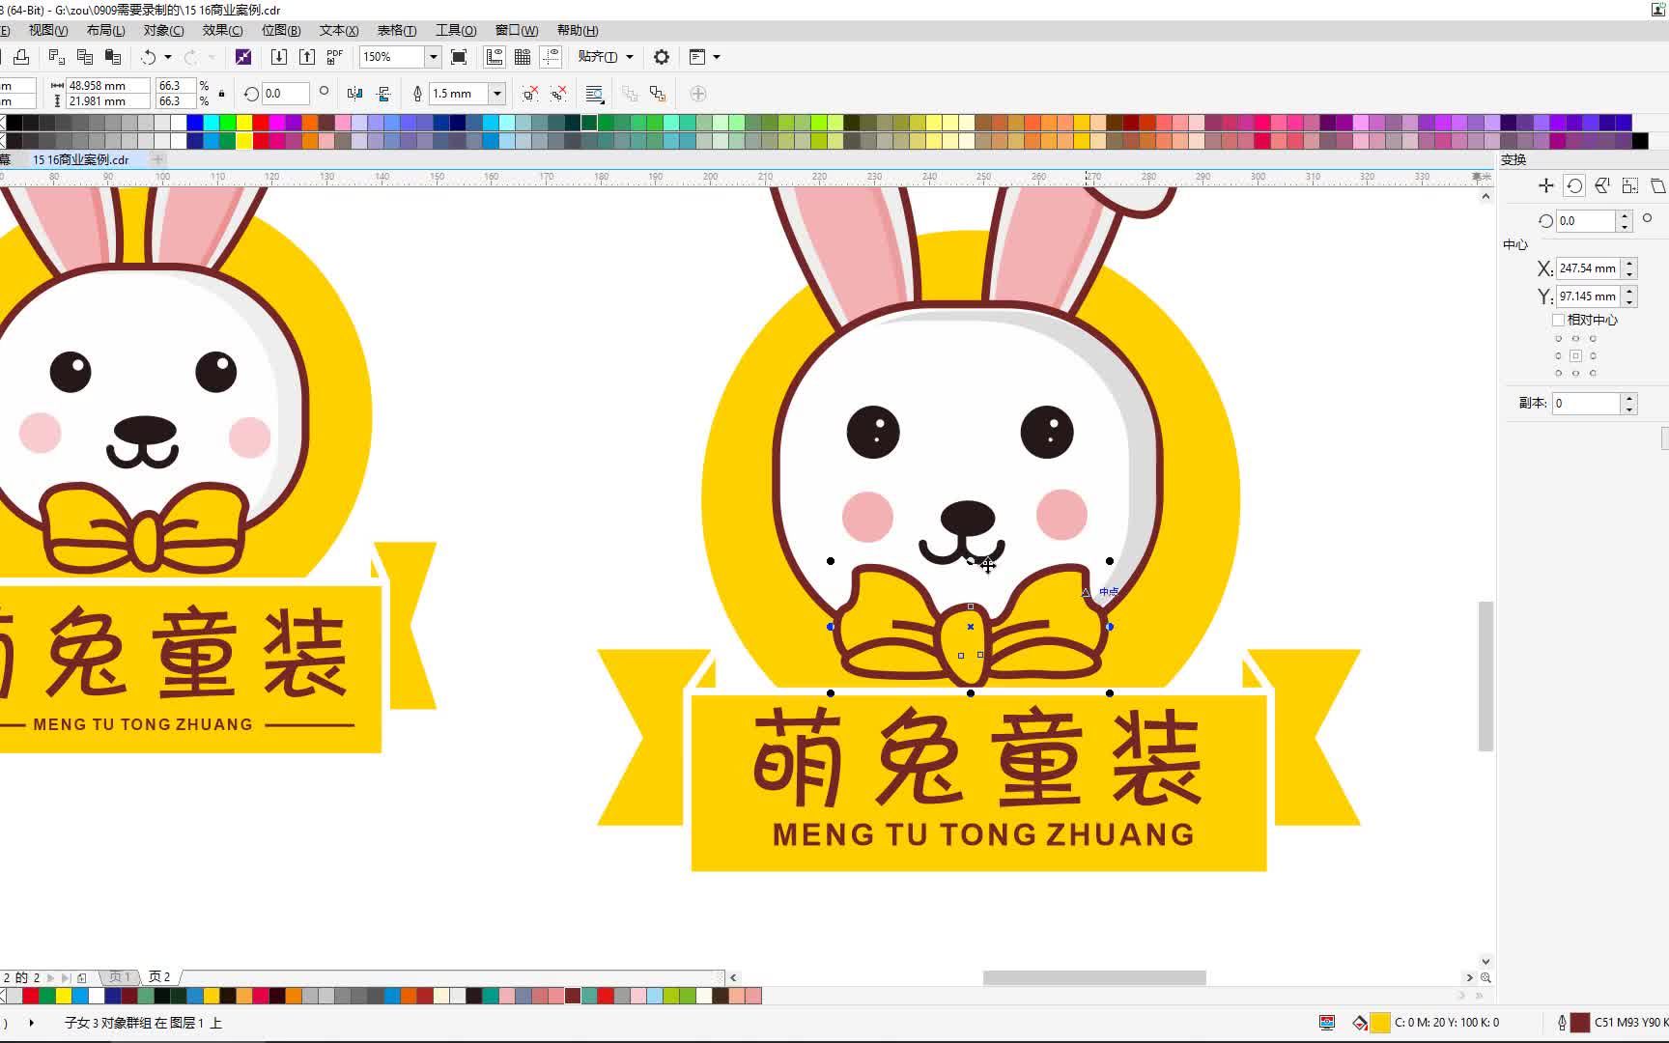Click the Application launcher icon
Viewport: 1669px width, 1043px height.
point(697,57)
